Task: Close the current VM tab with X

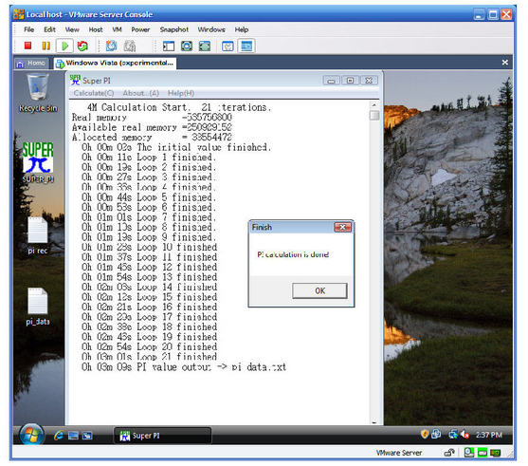Action: tap(504, 63)
